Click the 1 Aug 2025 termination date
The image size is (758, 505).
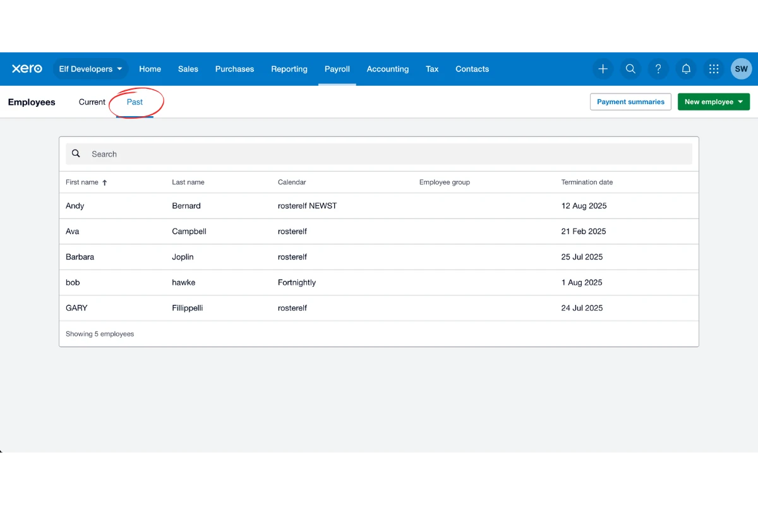[x=582, y=283]
